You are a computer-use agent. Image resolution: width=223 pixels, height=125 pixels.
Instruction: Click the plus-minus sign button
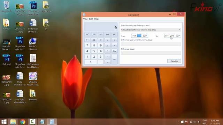(108, 40)
